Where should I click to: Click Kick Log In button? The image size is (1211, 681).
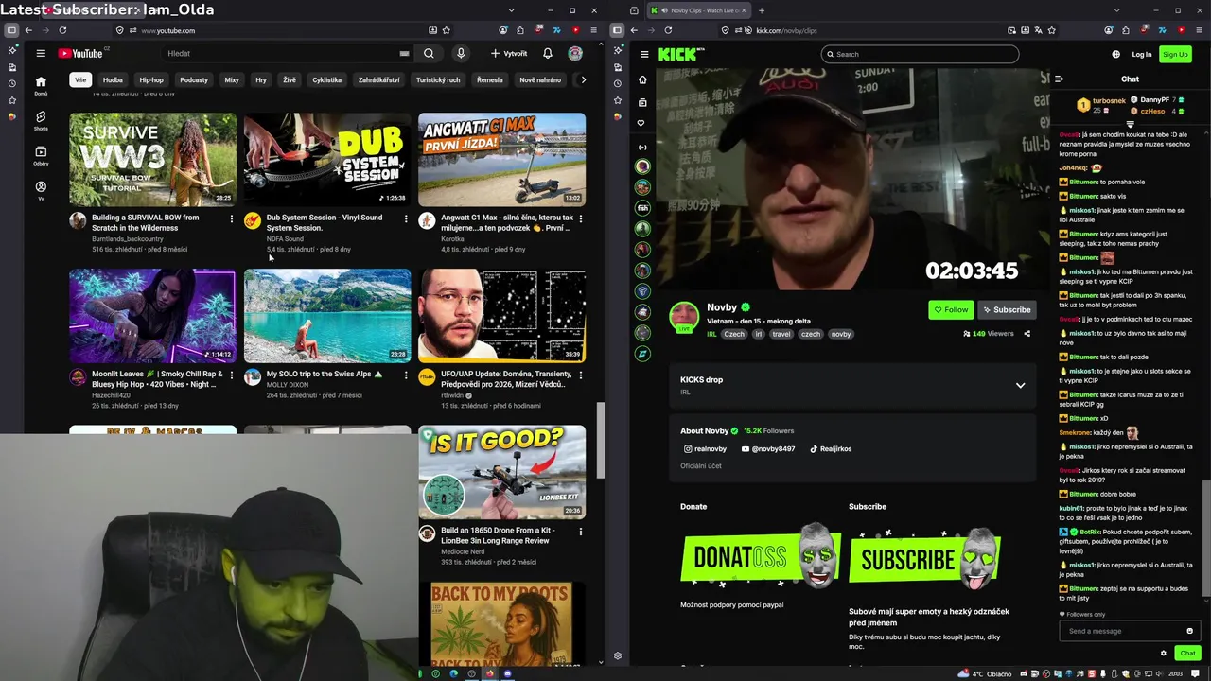[x=1142, y=54]
